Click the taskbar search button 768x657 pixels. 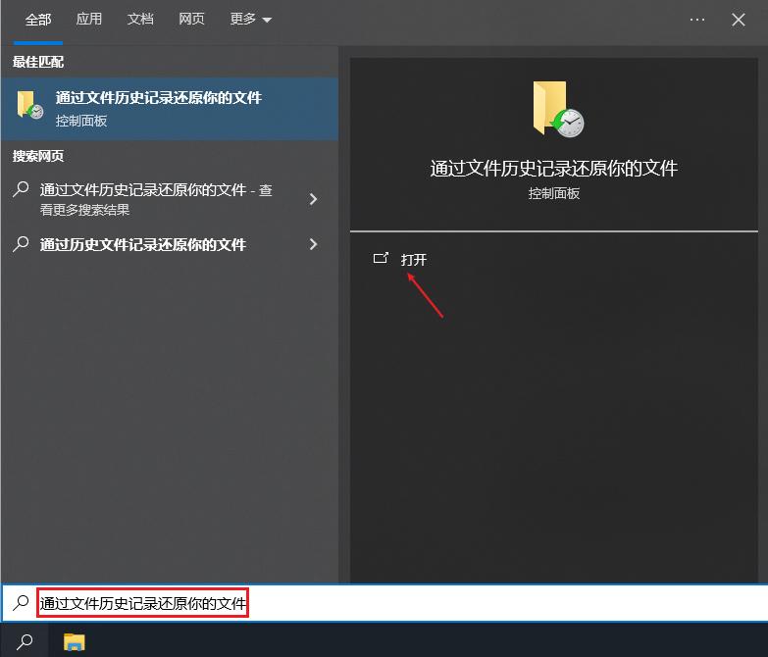[25, 640]
